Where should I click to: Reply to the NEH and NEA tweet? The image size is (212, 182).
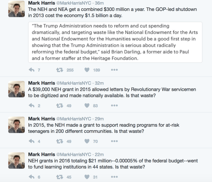[32, 70]
